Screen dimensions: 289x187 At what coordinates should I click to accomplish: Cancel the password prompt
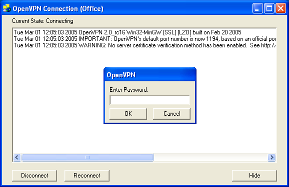171,114
